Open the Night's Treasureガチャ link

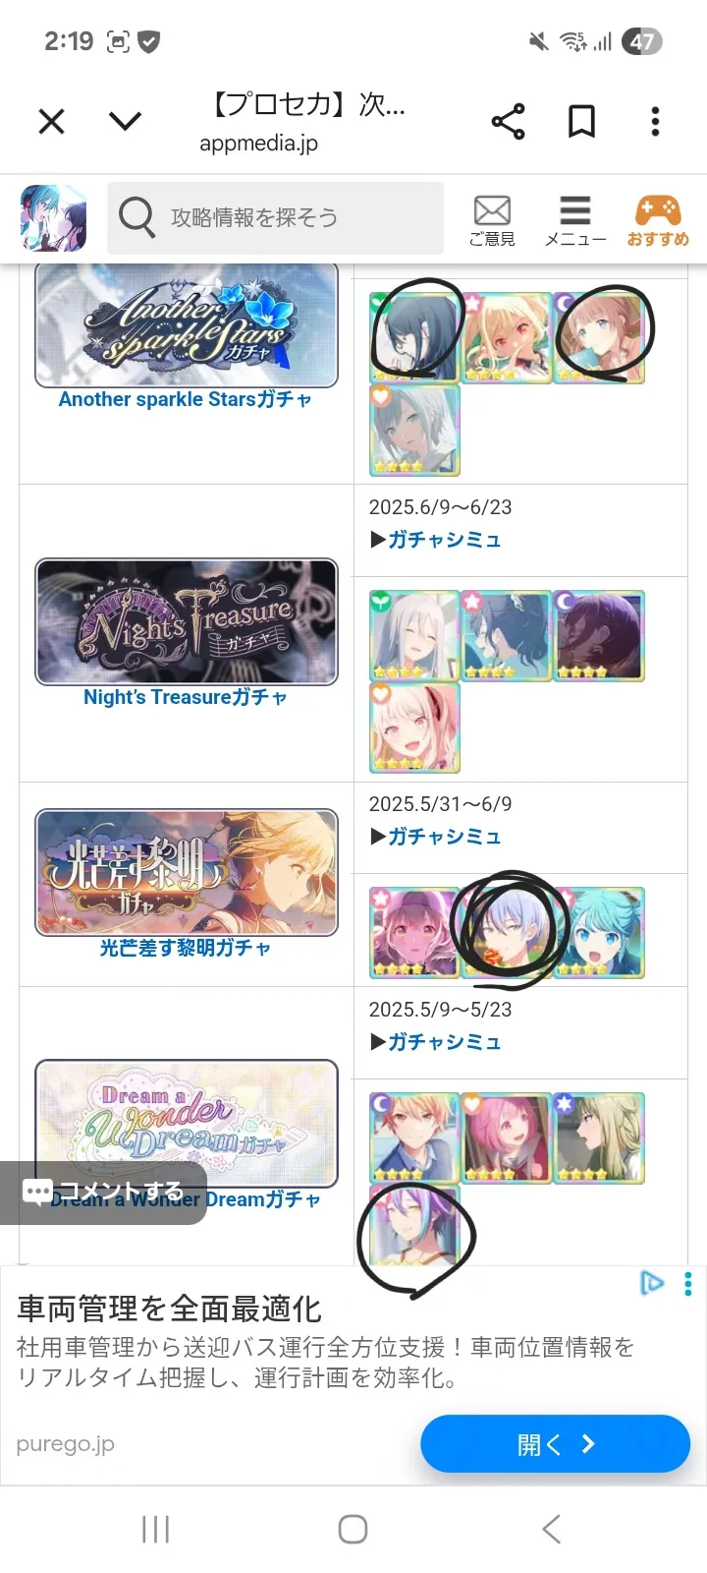coord(186,697)
